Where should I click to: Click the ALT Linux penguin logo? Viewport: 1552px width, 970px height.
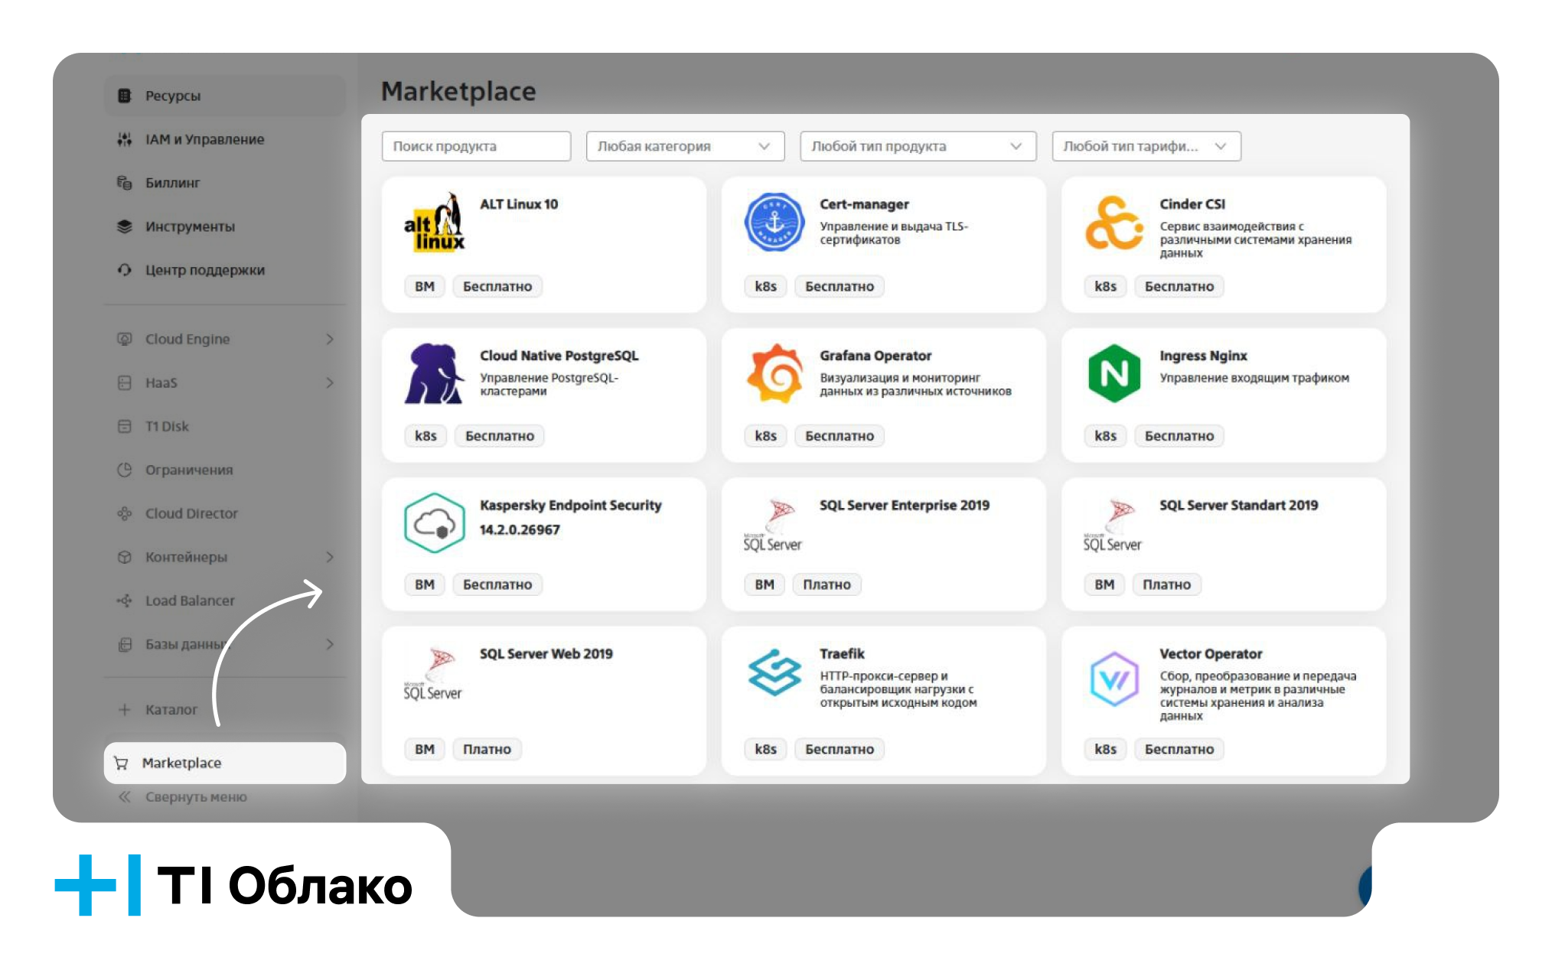click(x=434, y=222)
